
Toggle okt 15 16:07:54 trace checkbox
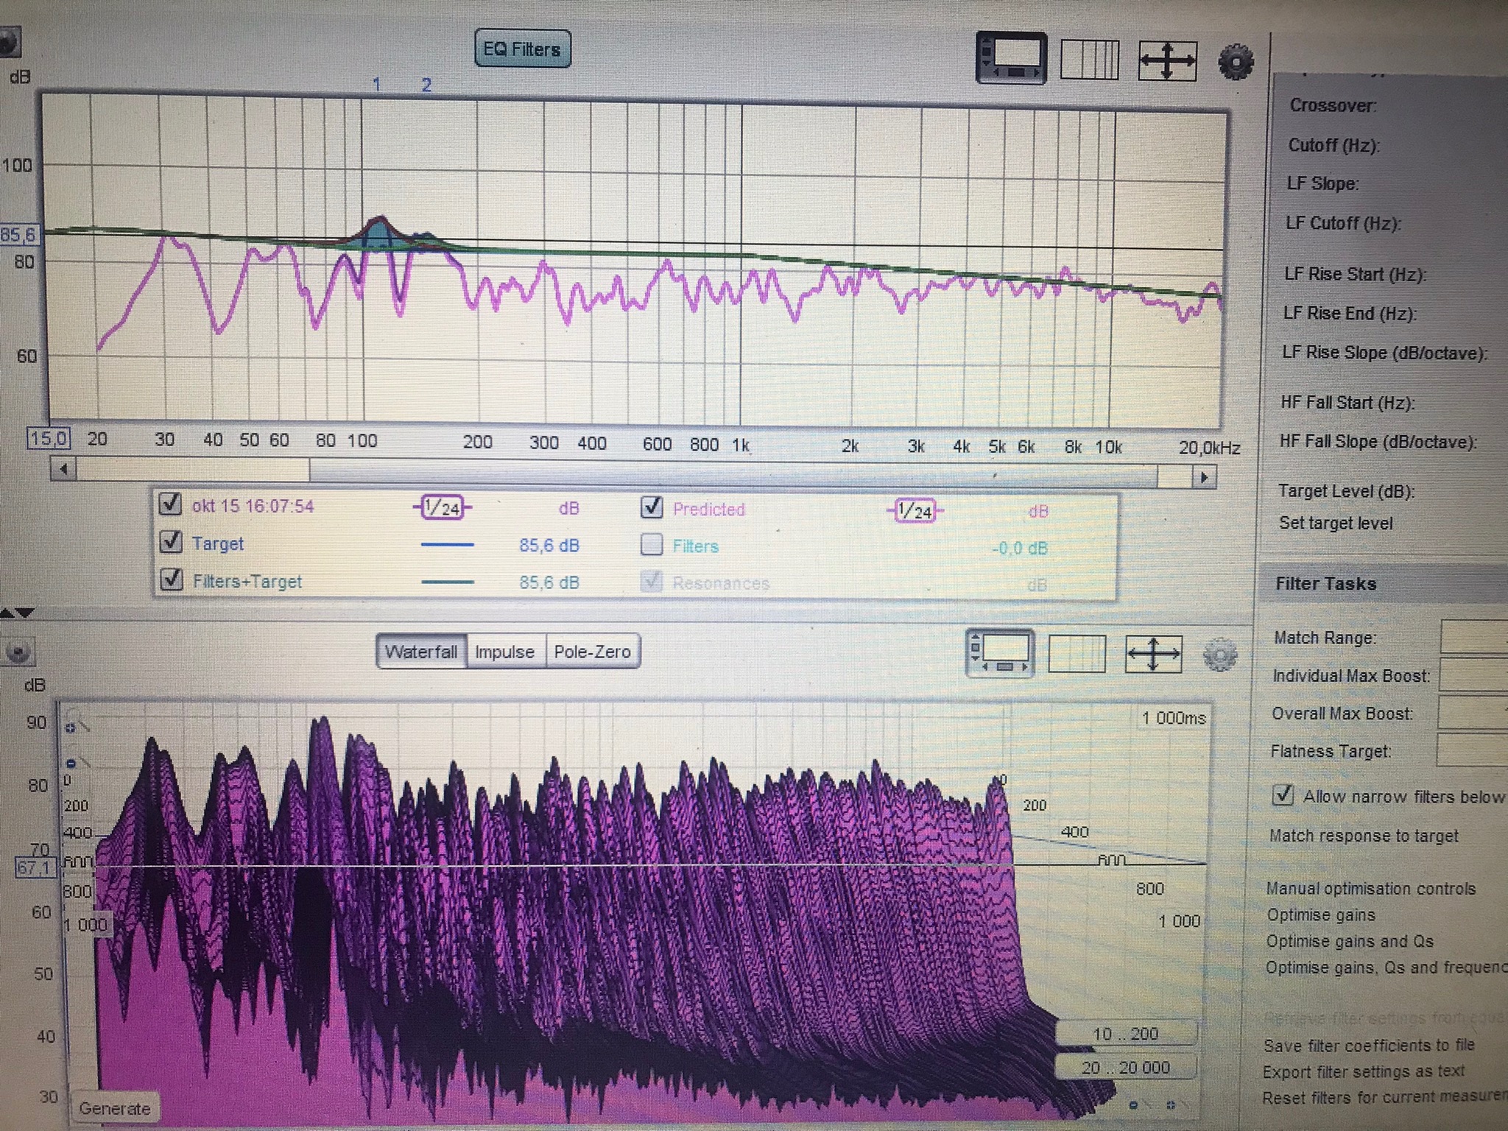(170, 504)
